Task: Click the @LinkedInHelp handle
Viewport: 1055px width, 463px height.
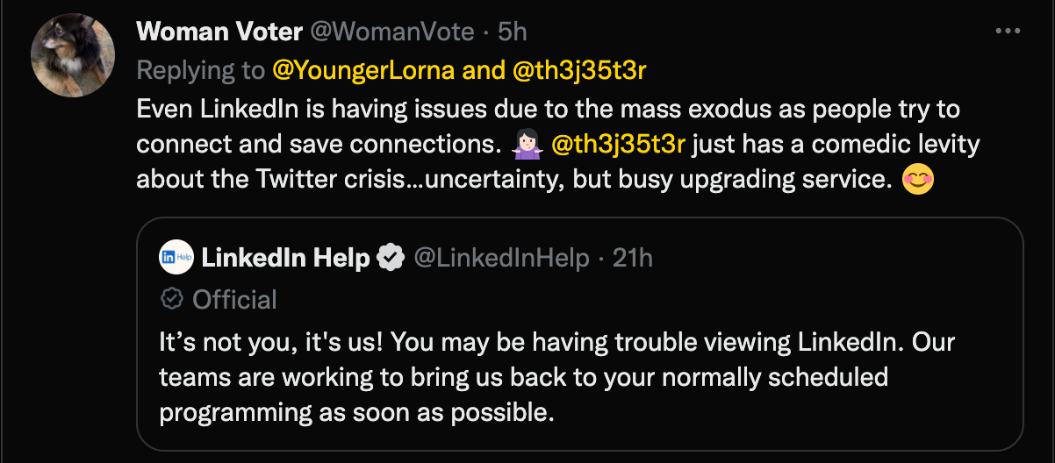Action: point(500,258)
